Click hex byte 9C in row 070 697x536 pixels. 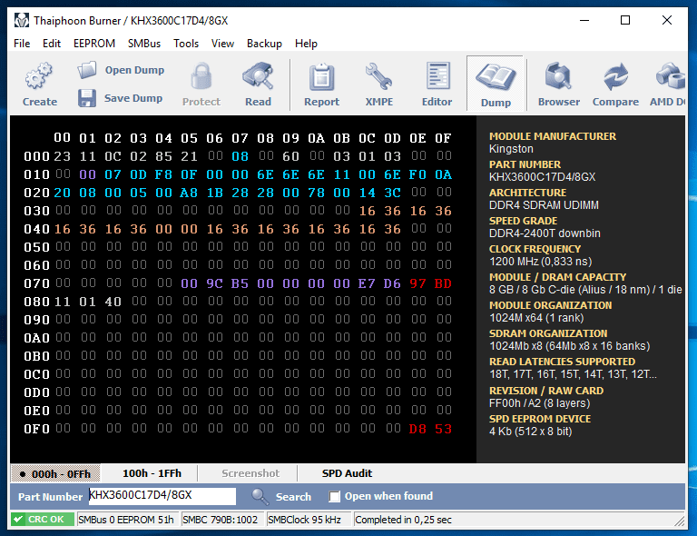click(x=214, y=283)
